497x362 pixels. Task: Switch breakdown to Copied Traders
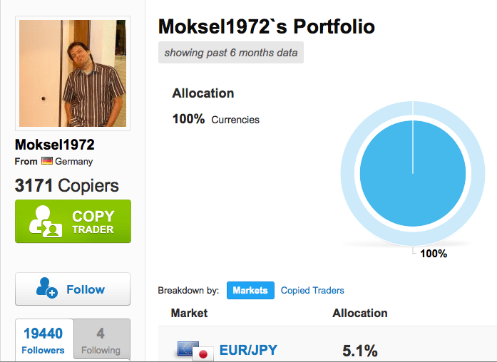[x=312, y=290]
